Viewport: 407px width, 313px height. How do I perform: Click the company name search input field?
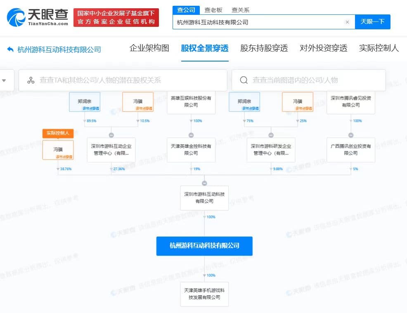[260, 22]
